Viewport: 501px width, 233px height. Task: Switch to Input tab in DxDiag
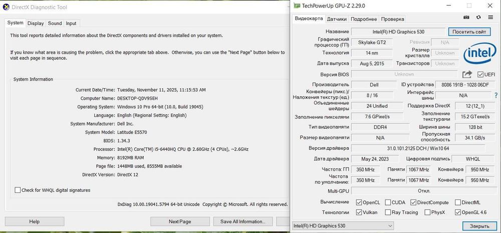click(x=71, y=24)
